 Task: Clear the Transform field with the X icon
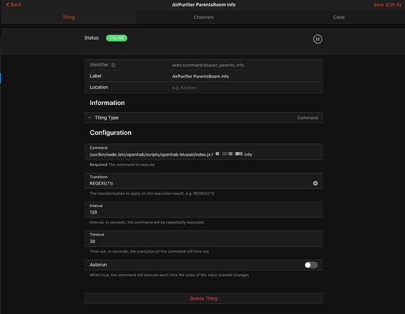[315, 183]
